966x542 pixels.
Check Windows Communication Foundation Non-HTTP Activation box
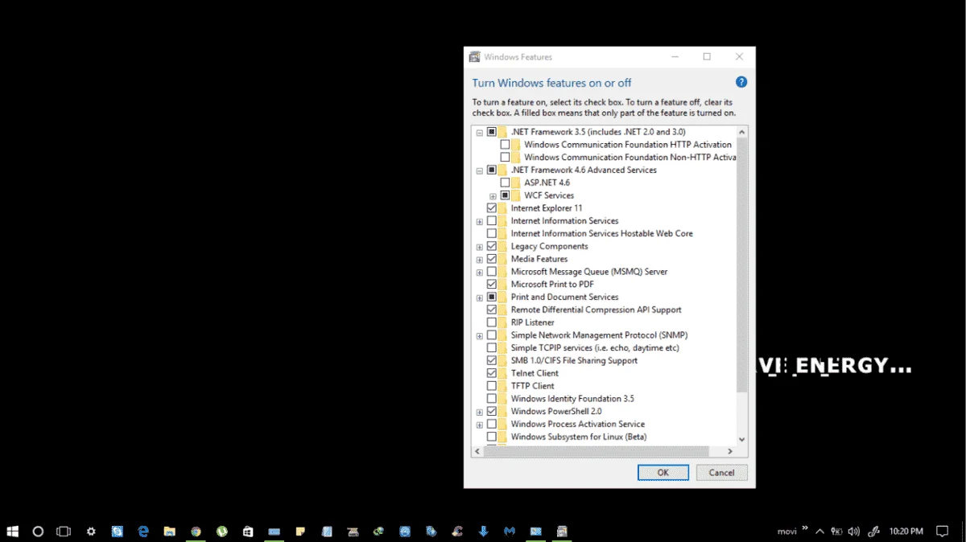click(x=505, y=158)
